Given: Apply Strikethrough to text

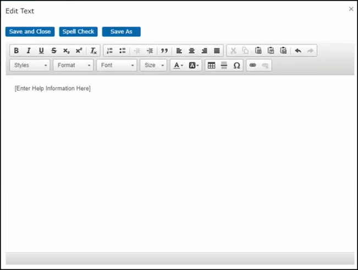Looking at the screenshot, I should point(54,51).
